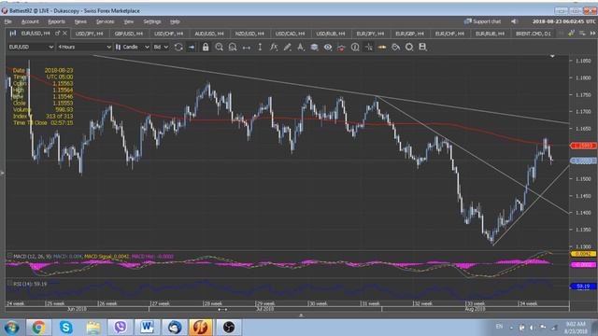The height and width of the screenshot is (336, 598).
Task: Switch to the USD/CHF H4 tab
Action: [168, 34]
